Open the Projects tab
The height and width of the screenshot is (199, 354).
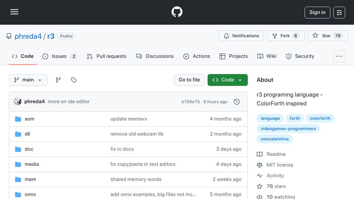tap(233, 56)
